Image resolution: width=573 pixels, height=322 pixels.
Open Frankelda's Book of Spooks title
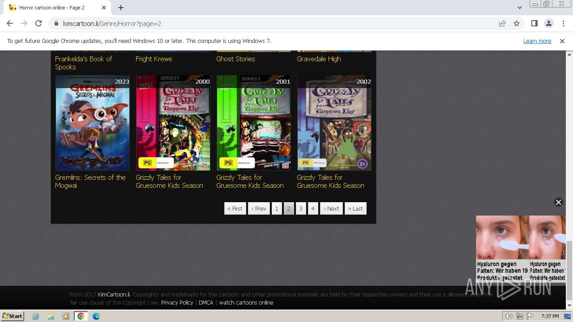pos(83,63)
